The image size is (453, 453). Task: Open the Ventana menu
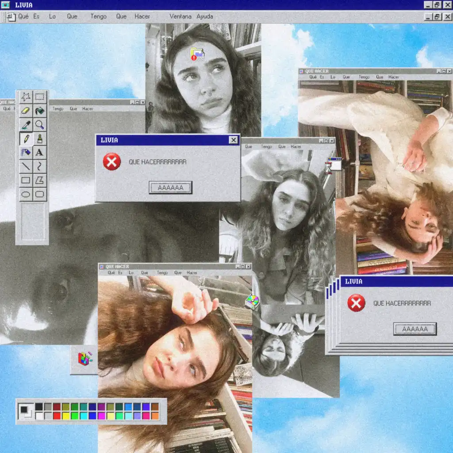180,16
